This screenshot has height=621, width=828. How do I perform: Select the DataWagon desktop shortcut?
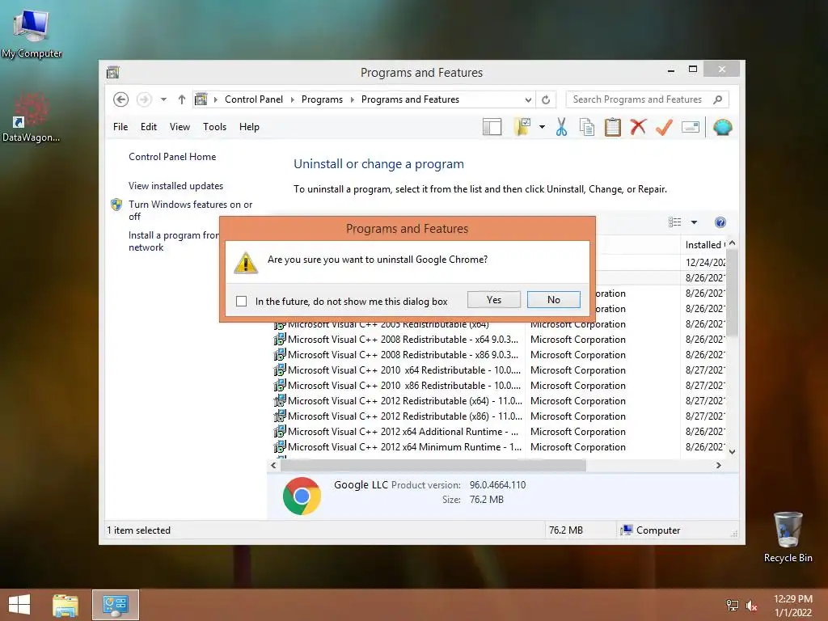click(32, 117)
